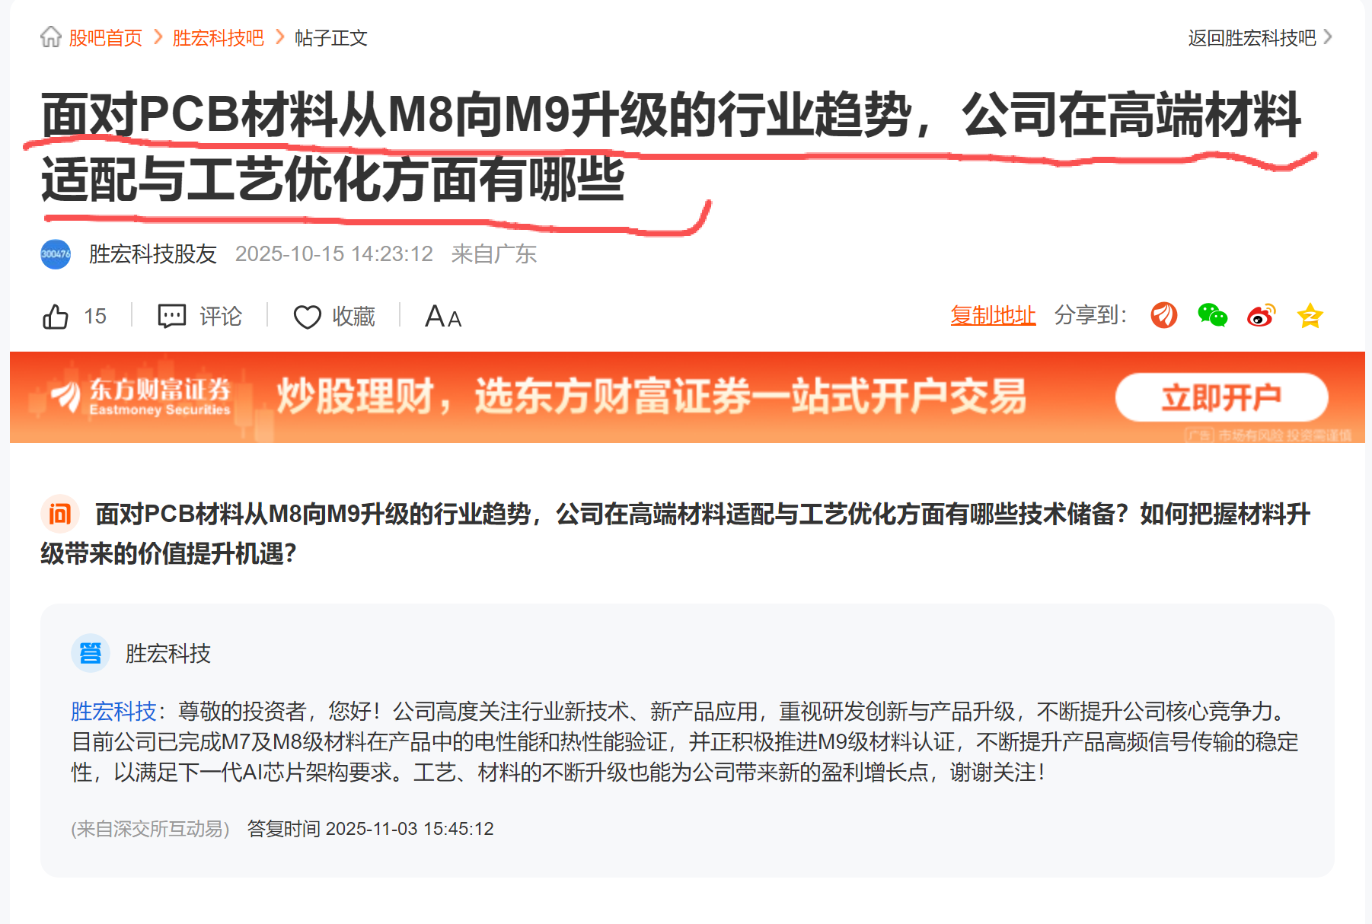Favorite the post with heart icon
Screen dimensions: 1372x924
click(x=308, y=317)
